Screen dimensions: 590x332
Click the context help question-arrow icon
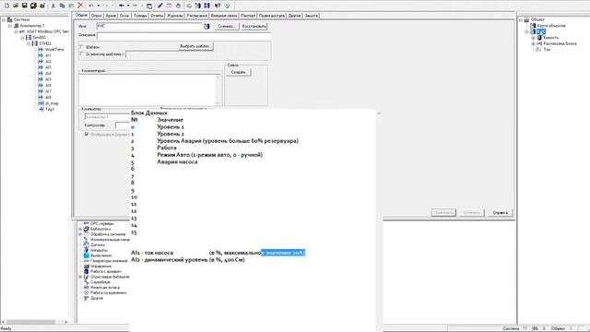[x=218, y=6]
